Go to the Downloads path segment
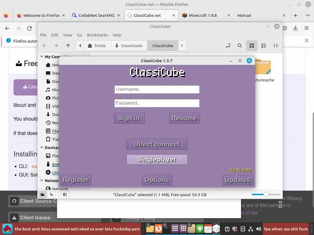The height and width of the screenshot is (235, 314). point(129,46)
